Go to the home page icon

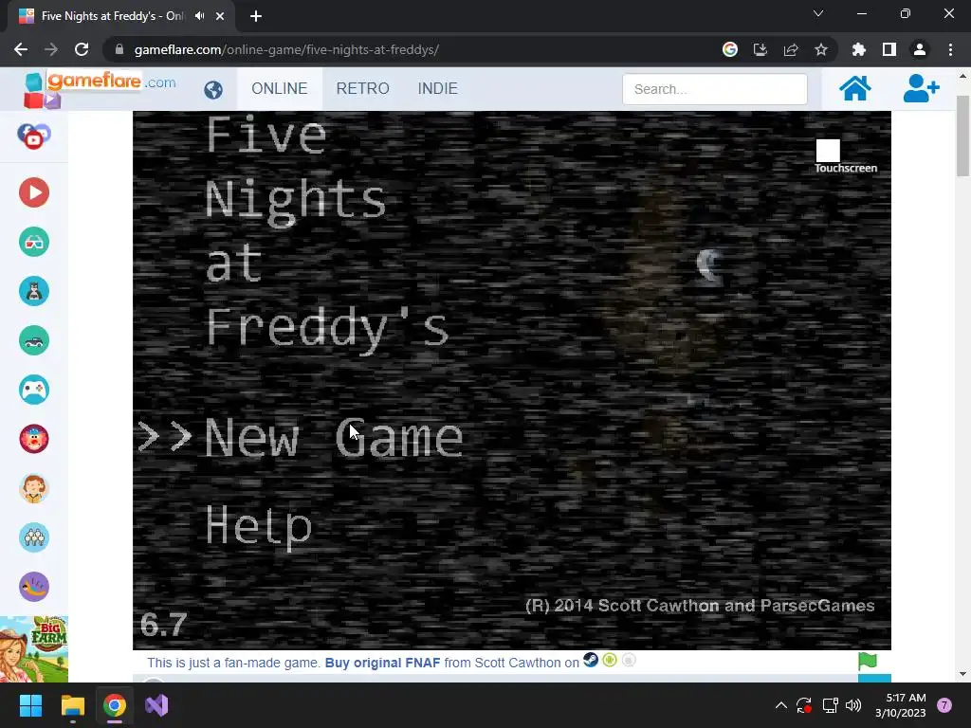click(x=854, y=88)
